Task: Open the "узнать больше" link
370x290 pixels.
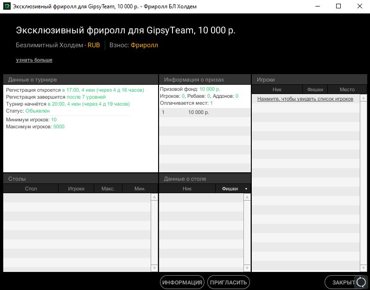Action: tap(34, 60)
